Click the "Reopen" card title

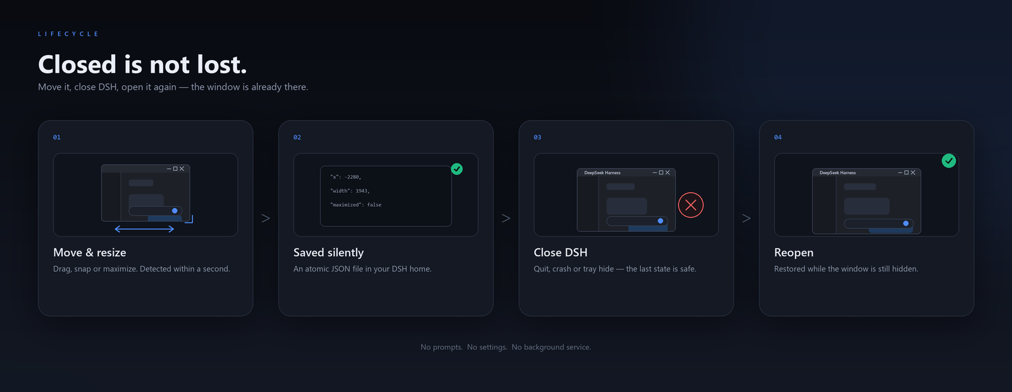click(794, 253)
